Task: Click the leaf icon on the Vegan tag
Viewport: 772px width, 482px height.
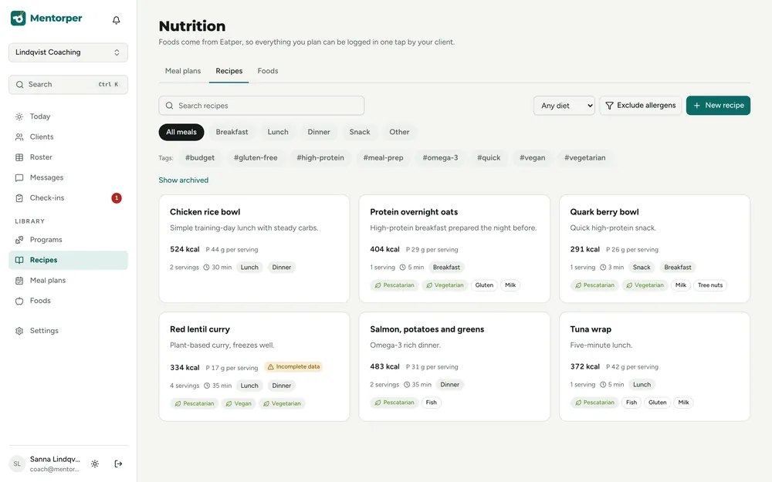Action: 229,404
